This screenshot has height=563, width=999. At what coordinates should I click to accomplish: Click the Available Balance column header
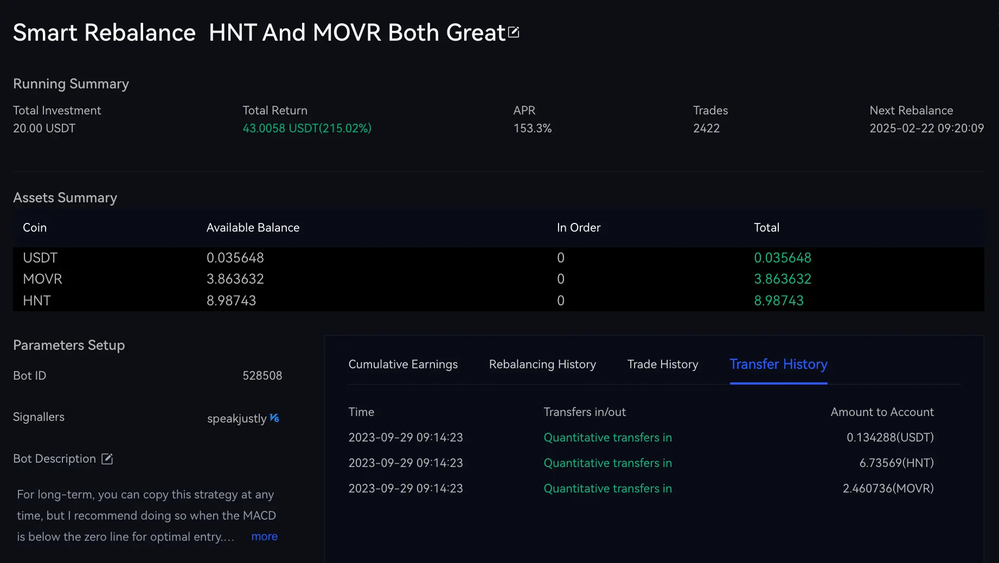pos(253,228)
